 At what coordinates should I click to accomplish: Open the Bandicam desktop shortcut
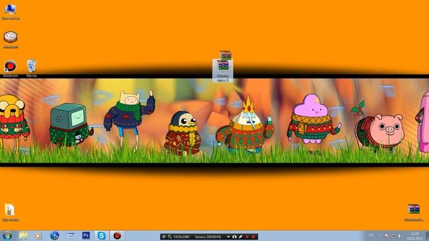11,68
